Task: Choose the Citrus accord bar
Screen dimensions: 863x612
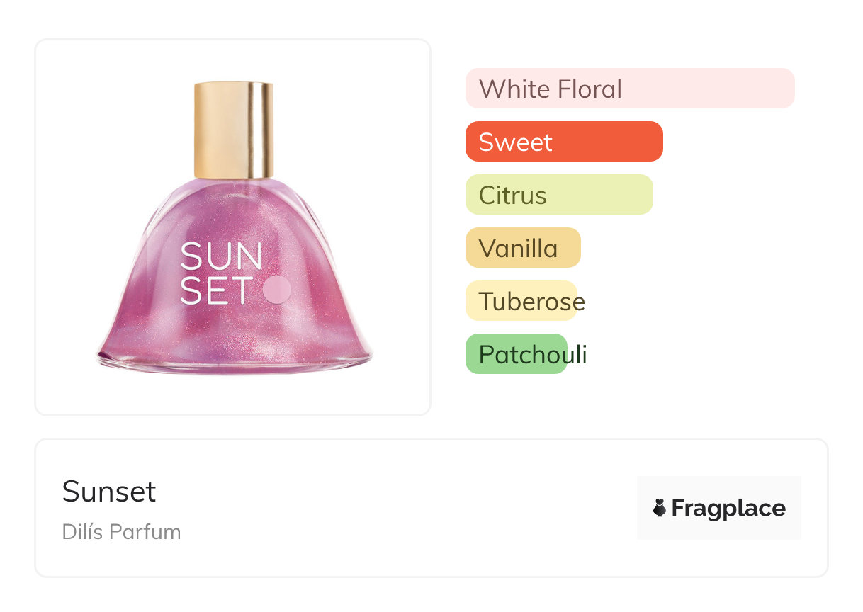Action: pos(558,195)
